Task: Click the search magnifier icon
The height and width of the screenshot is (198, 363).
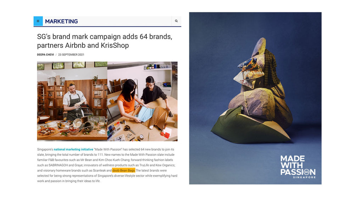Action: [x=176, y=21]
